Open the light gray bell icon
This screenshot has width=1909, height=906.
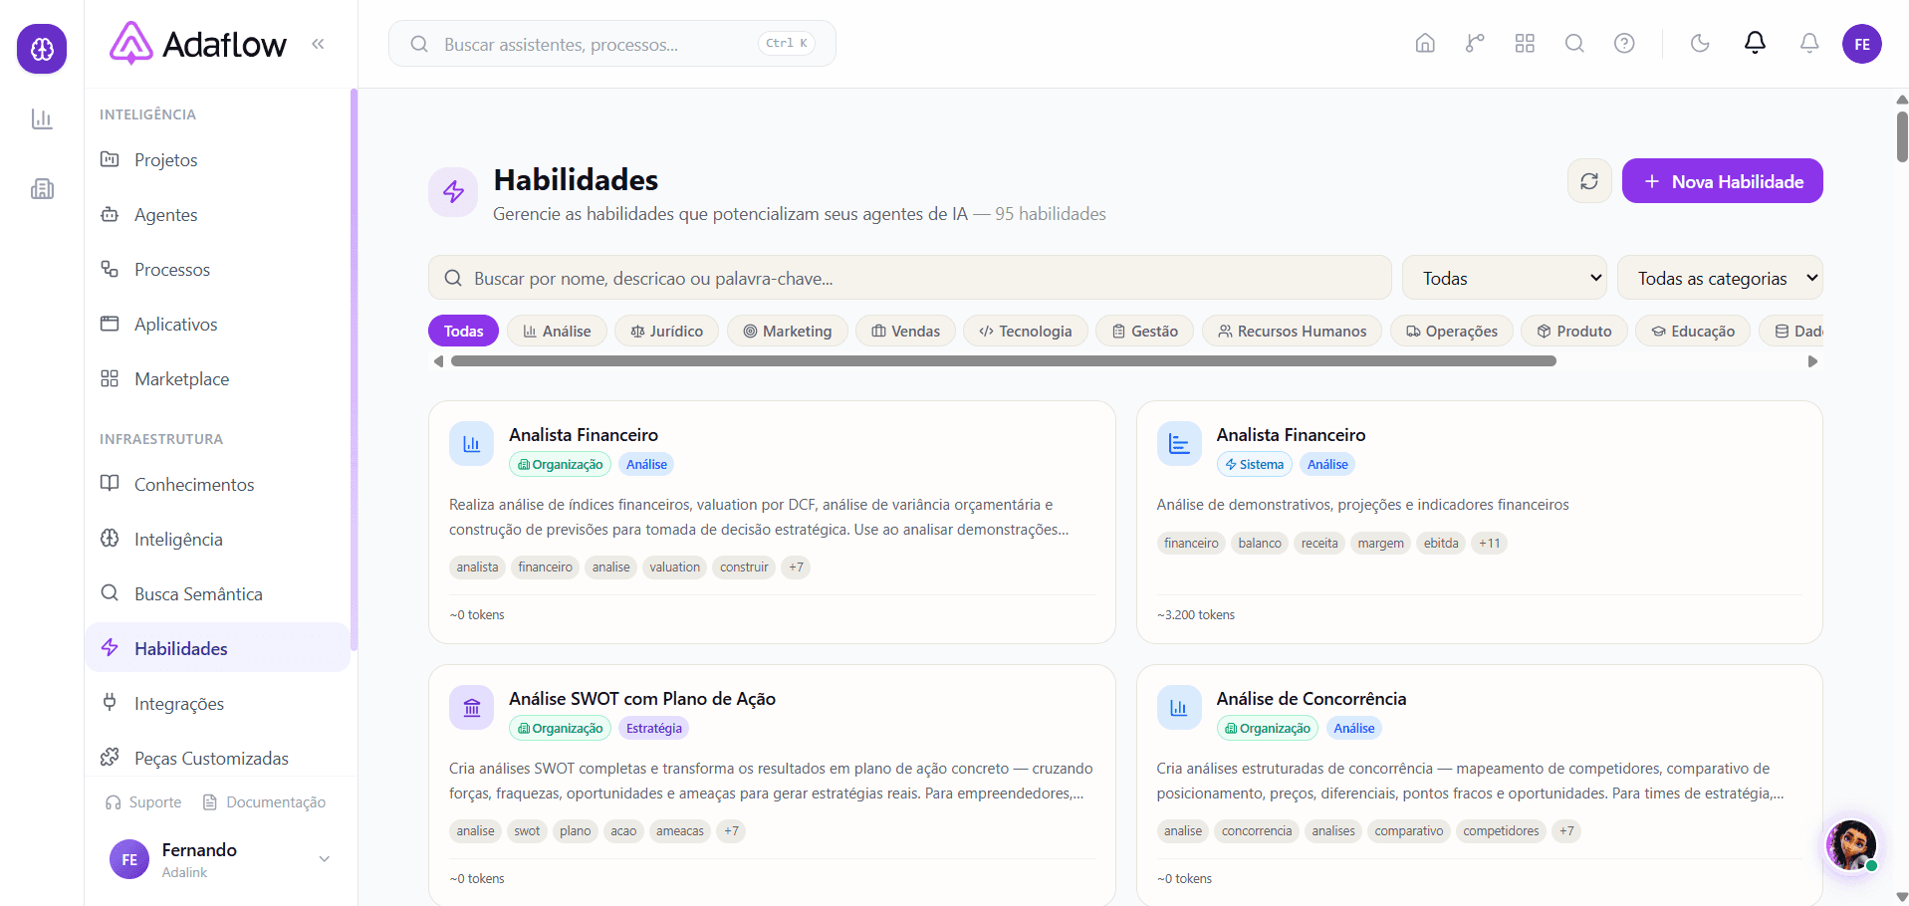pyautogui.click(x=1809, y=44)
